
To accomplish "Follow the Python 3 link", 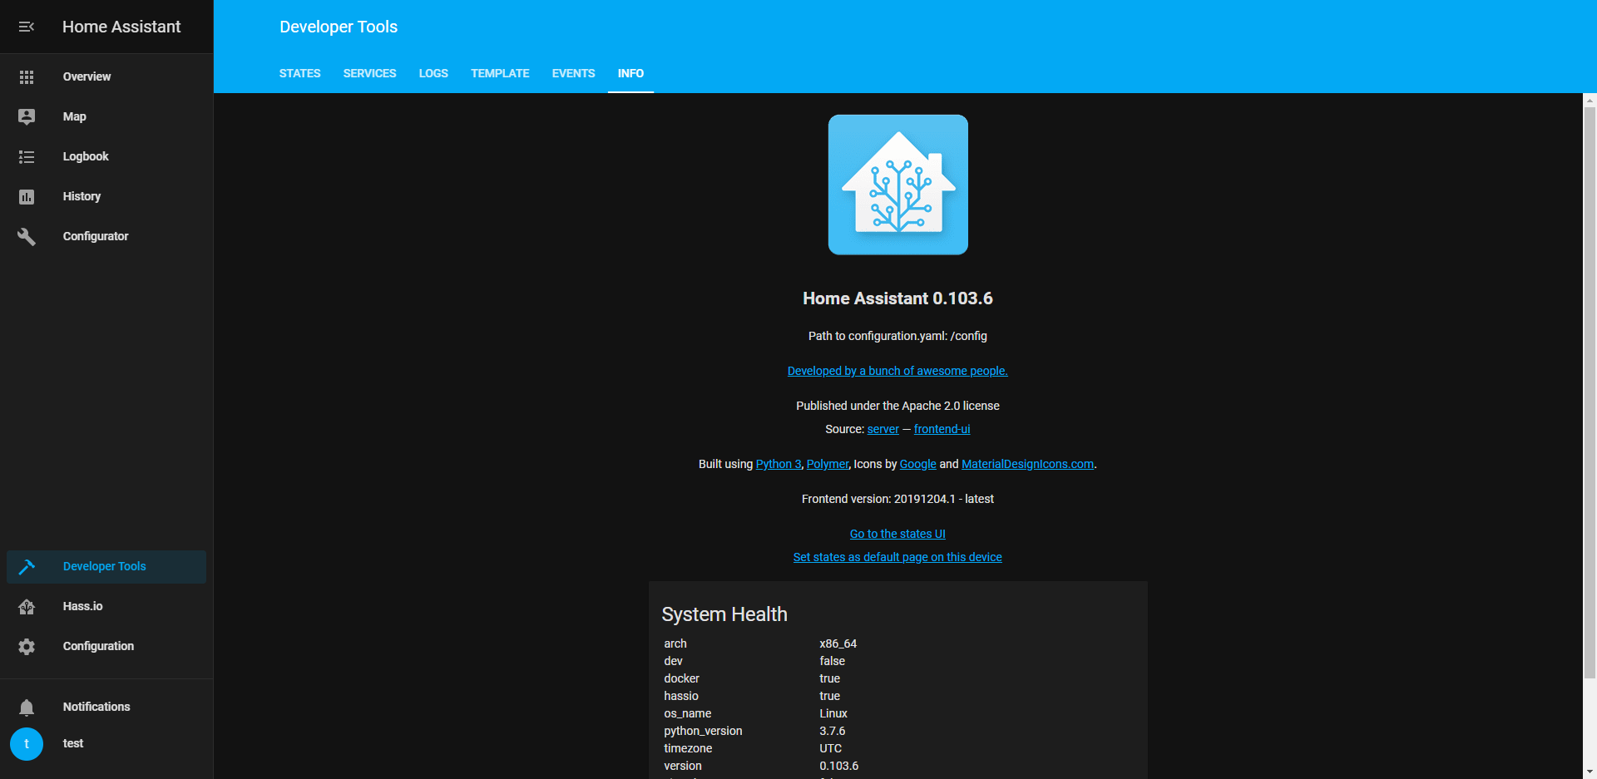I will pyautogui.click(x=779, y=464).
